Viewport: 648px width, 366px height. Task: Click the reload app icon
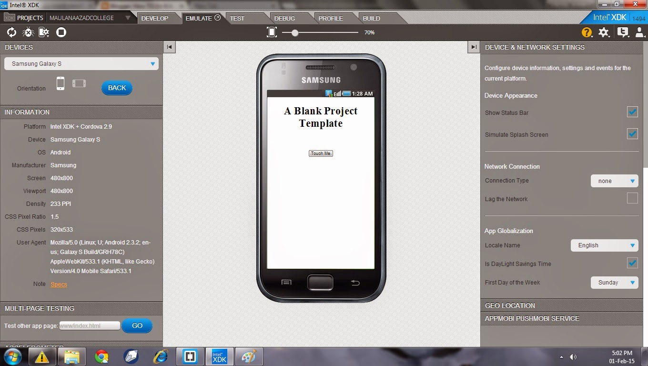pos(11,32)
